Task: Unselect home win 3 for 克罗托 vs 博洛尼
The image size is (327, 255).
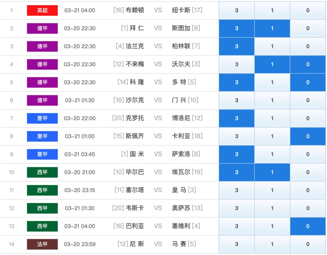Action: (x=236, y=118)
